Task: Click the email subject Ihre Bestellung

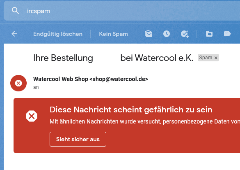Action: click(63, 58)
